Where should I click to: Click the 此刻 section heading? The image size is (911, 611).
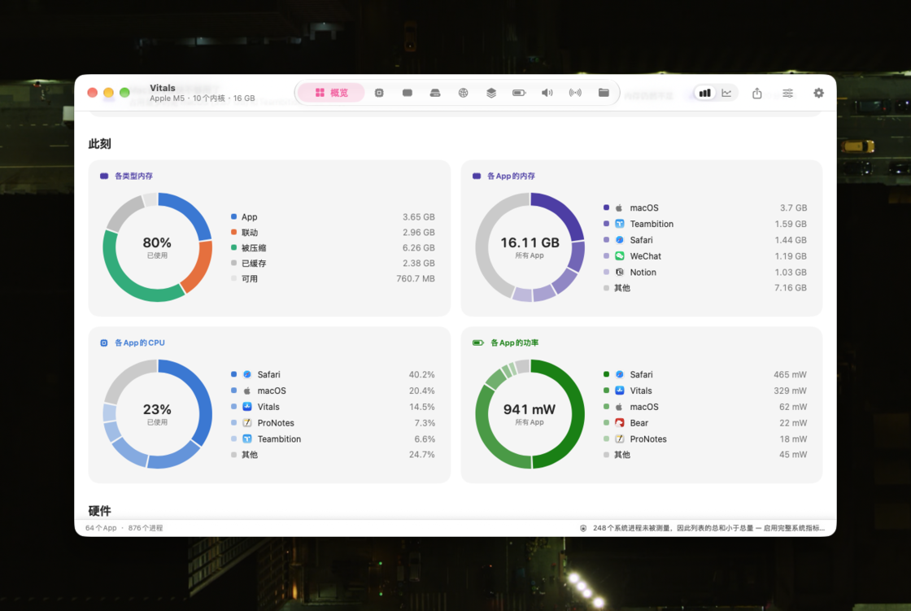[x=99, y=143]
